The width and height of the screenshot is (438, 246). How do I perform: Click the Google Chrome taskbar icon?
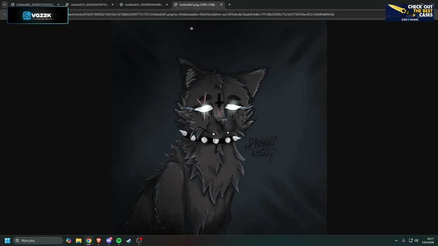(89, 241)
